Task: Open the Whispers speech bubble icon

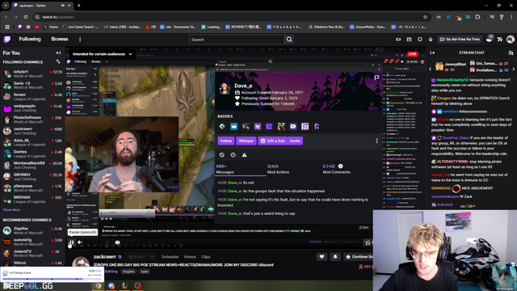Action: click(x=420, y=40)
